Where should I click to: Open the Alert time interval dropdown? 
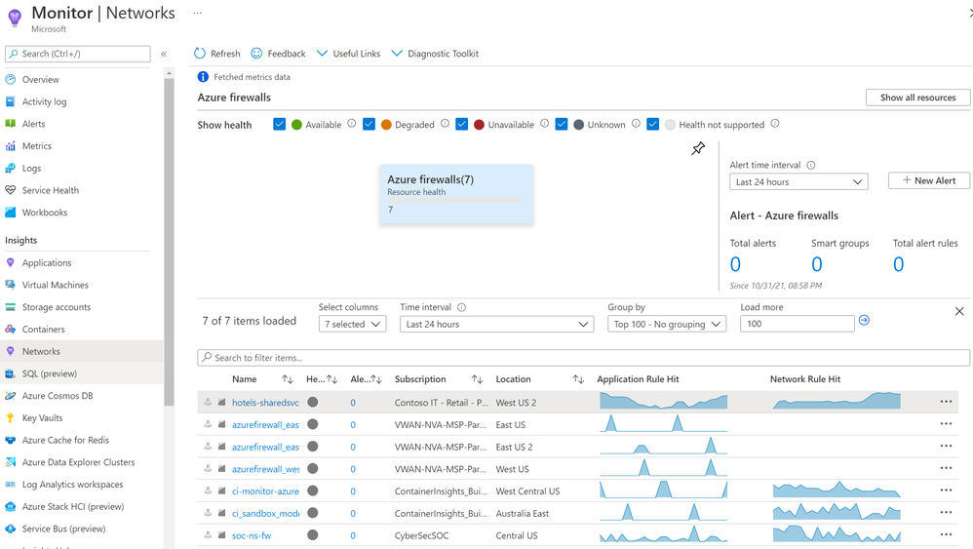pos(798,182)
